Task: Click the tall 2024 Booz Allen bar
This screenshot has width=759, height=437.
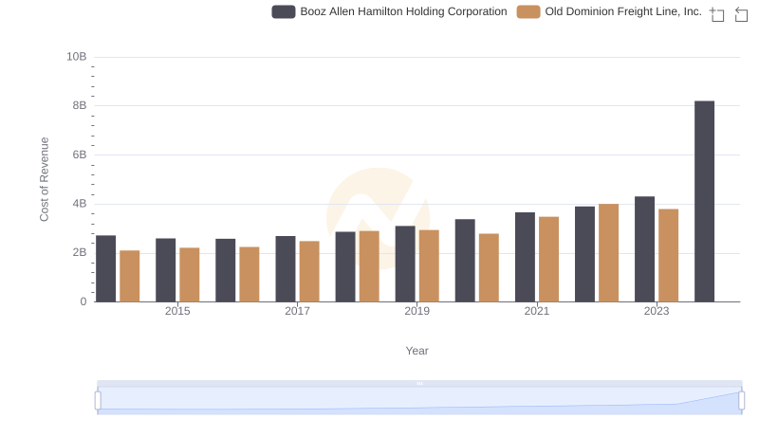Action: click(x=704, y=202)
